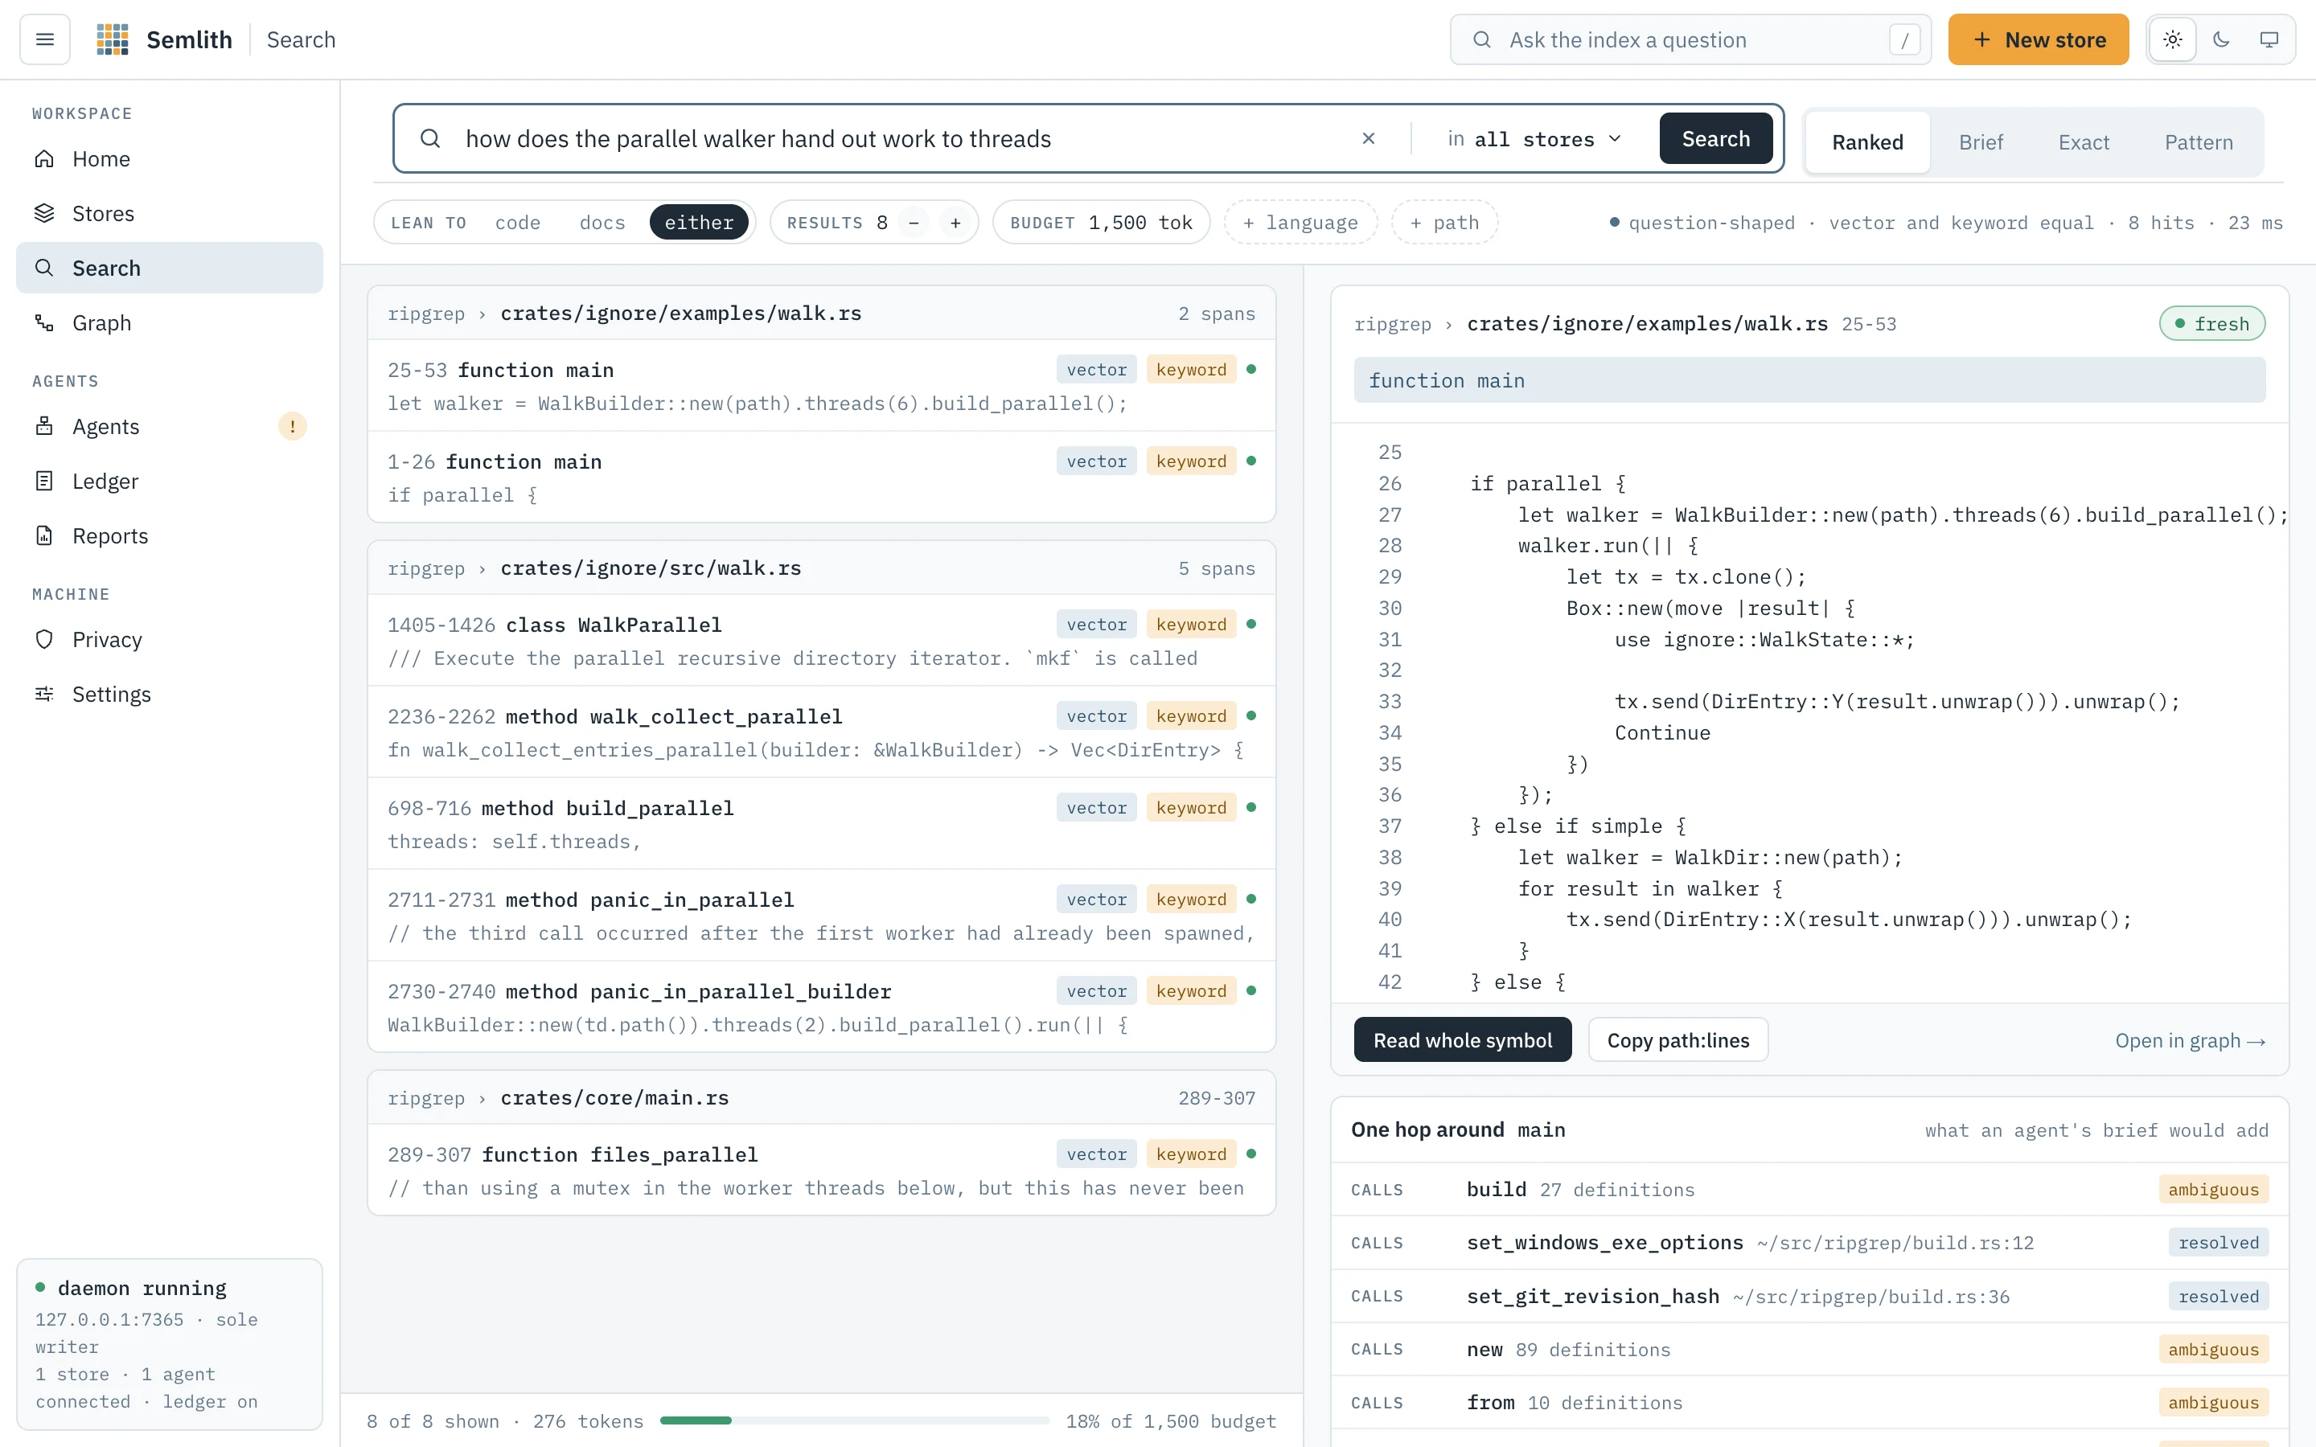Switch to Pattern mode tab
The image size is (2316, 1447).
tap(2199, 141)
